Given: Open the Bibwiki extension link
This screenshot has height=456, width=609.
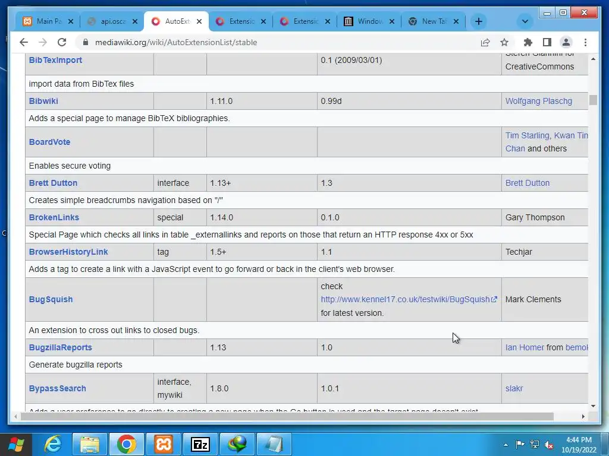Looking at the screenshot, I should pyautogui.click(x=43, y=101).
